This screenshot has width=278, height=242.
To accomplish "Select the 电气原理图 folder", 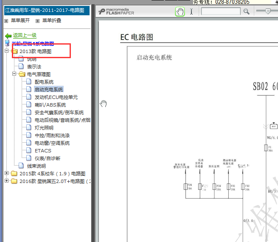I will (x=39, y=74).
